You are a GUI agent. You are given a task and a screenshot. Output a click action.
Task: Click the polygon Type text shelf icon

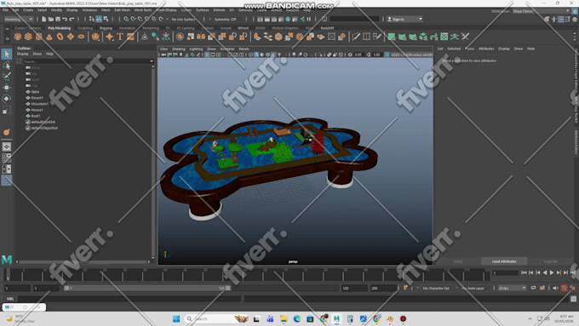pos(120,37)
